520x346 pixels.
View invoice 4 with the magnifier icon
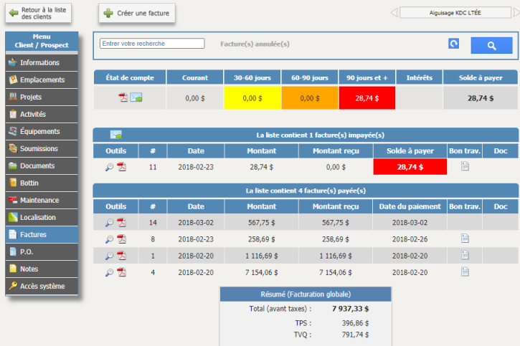pyautogui.click(x=109, y=272)
